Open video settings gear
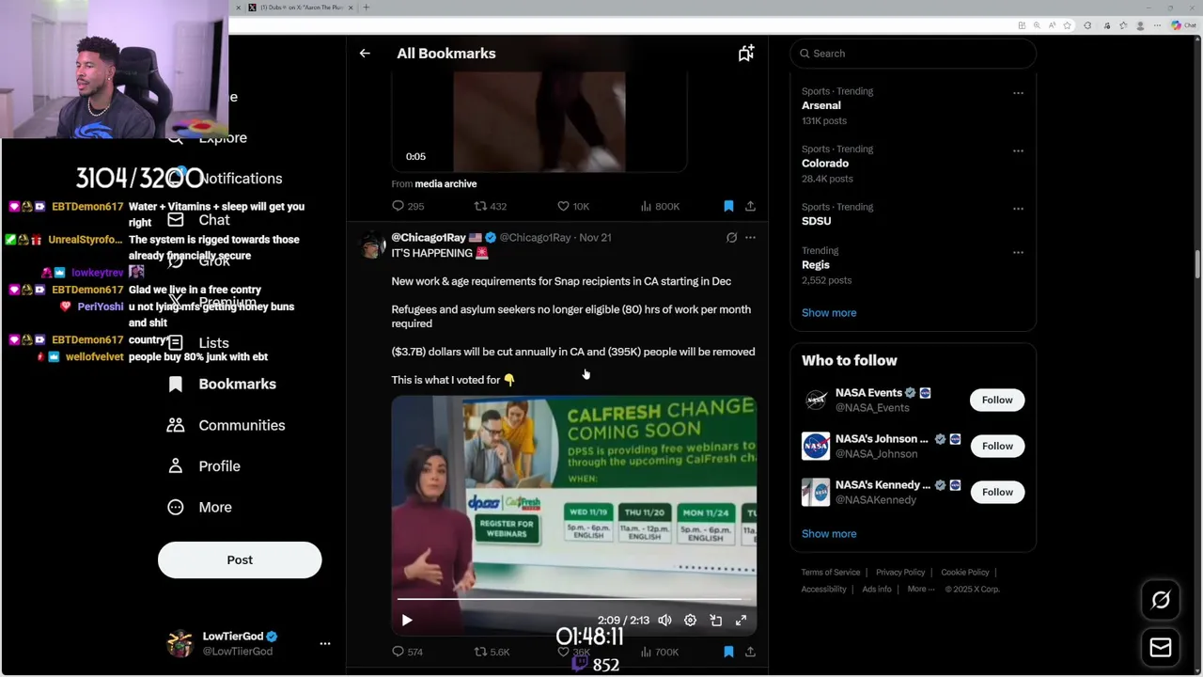 click(x=690, y=621)
